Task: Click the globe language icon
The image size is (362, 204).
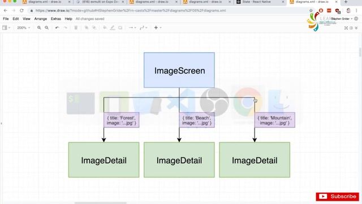Action: (x=356, y=19)
